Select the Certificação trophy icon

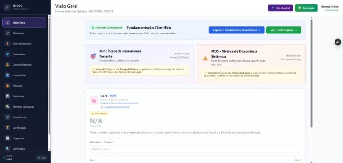(8, 128)
